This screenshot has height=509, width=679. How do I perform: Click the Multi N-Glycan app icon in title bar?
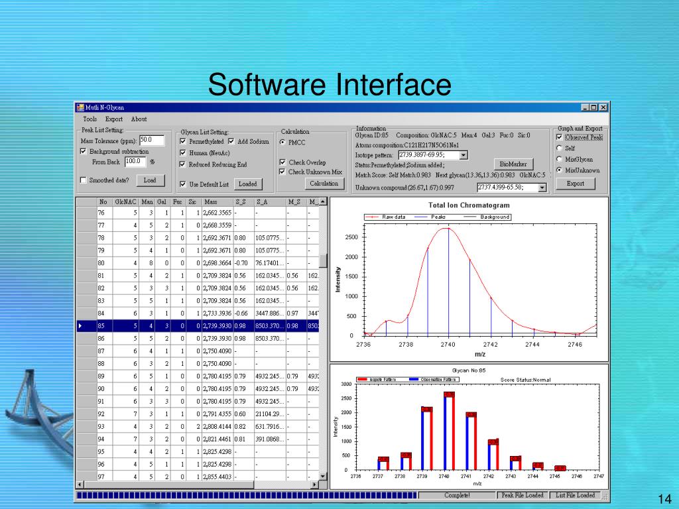point(80,107)
